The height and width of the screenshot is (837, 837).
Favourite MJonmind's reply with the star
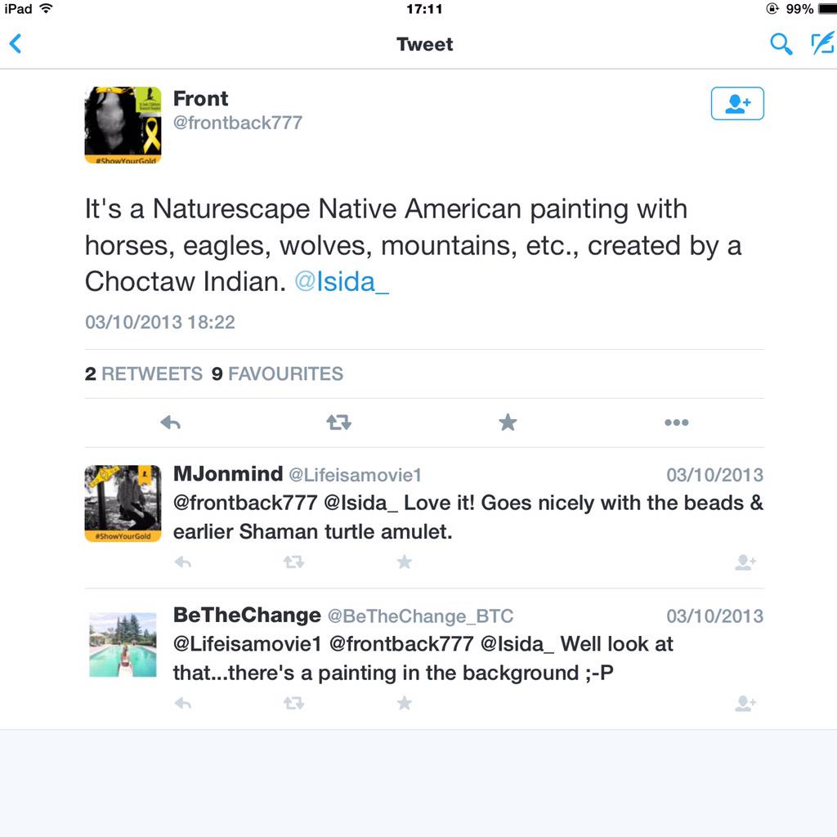coord(404,562)
